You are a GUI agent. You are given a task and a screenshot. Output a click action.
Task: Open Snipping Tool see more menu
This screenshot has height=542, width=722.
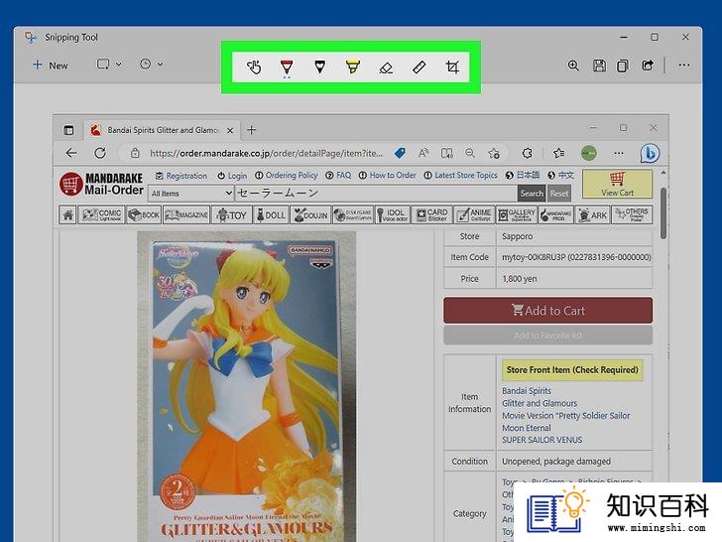click(683, 65)
